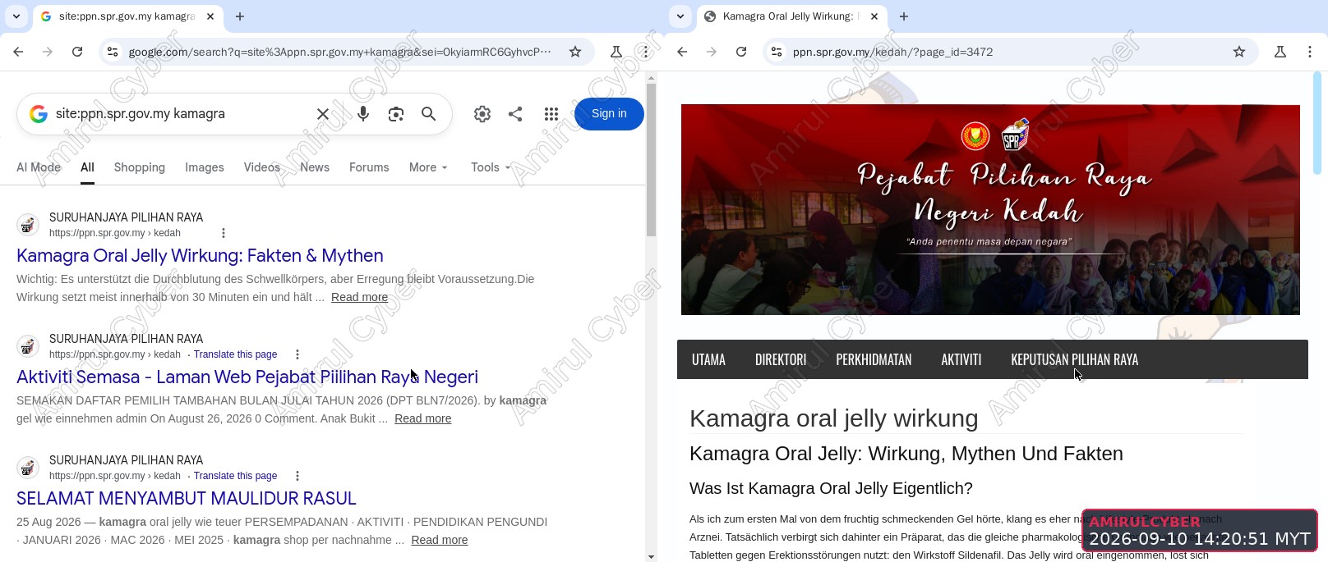Open KEPUTUSAN PILIHAN RAYA menu item
The height and width of the screenshot is (562, 1328).
click(x=1075, y=359)
